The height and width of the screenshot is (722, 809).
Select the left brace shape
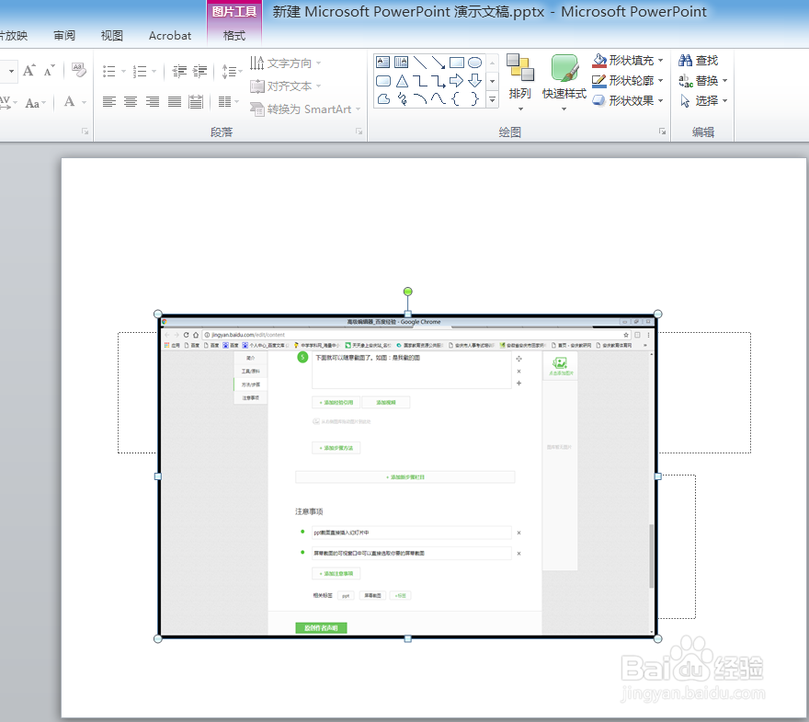click(456, 98)
